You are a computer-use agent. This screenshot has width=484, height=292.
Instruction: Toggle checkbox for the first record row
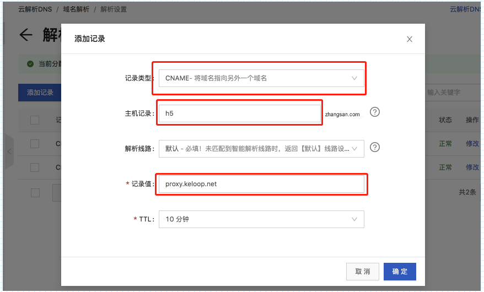35,144
